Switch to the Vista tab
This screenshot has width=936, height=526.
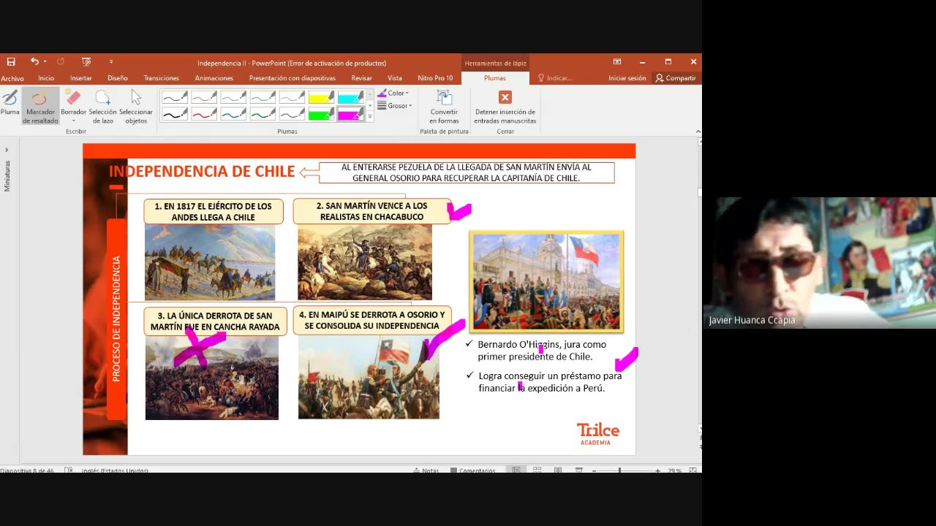(395, 78)
